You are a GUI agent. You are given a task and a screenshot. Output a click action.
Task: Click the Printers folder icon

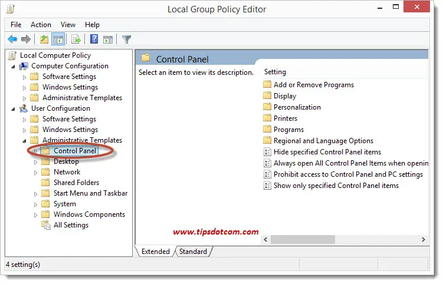click(x=267, y=118)
